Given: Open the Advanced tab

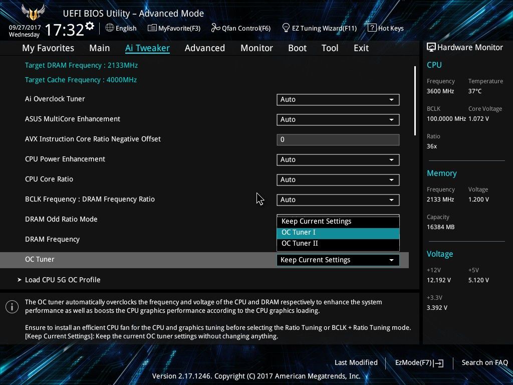Looking at the screenshot, I should pos(205,48).
